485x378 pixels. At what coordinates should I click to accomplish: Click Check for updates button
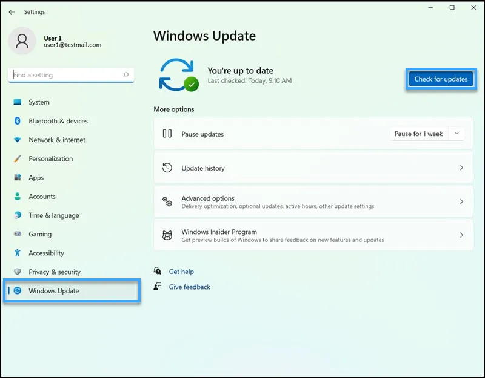441,79
